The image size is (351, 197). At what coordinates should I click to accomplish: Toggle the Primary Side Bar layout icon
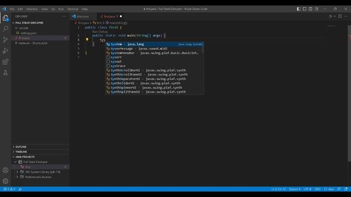coord(298,9)
